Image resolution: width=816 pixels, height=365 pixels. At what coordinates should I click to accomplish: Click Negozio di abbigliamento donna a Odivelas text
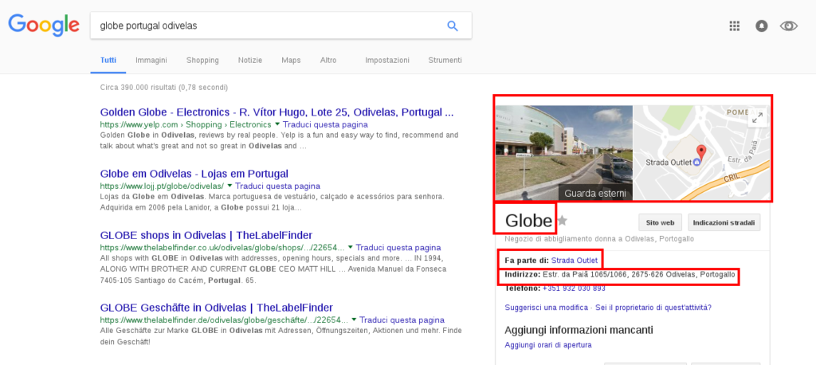click(599, 238)
